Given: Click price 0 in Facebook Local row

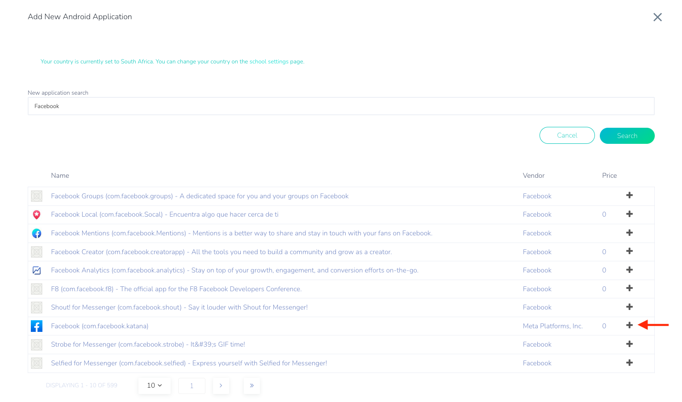Looking at the screenshot, I should coord(604,214).
